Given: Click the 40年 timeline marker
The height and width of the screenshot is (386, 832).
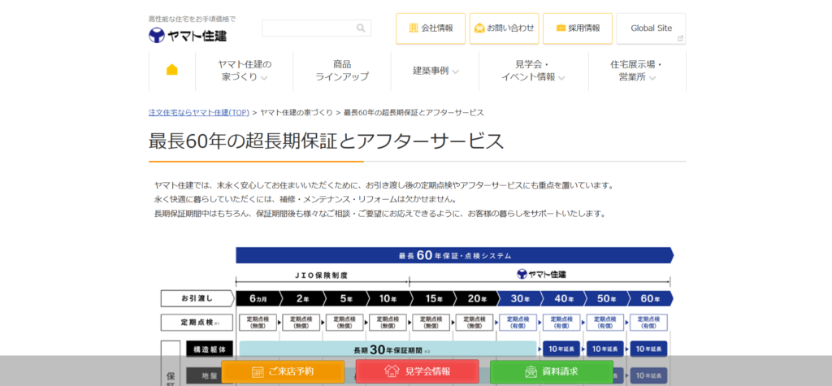Looking at the screenshot, I should click(564, 298).
